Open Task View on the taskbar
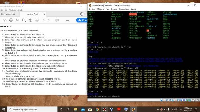The image size is (200, 112). click(68, 109)
